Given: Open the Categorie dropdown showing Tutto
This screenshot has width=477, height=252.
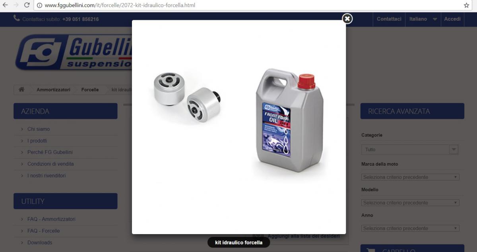Looking at the screenshot, I should click(410, 149).
